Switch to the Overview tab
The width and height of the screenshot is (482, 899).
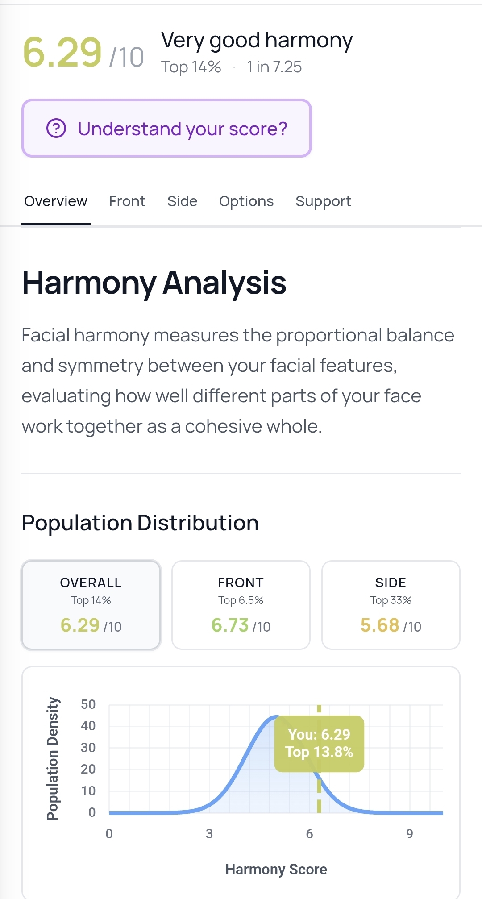pos(56,201)
